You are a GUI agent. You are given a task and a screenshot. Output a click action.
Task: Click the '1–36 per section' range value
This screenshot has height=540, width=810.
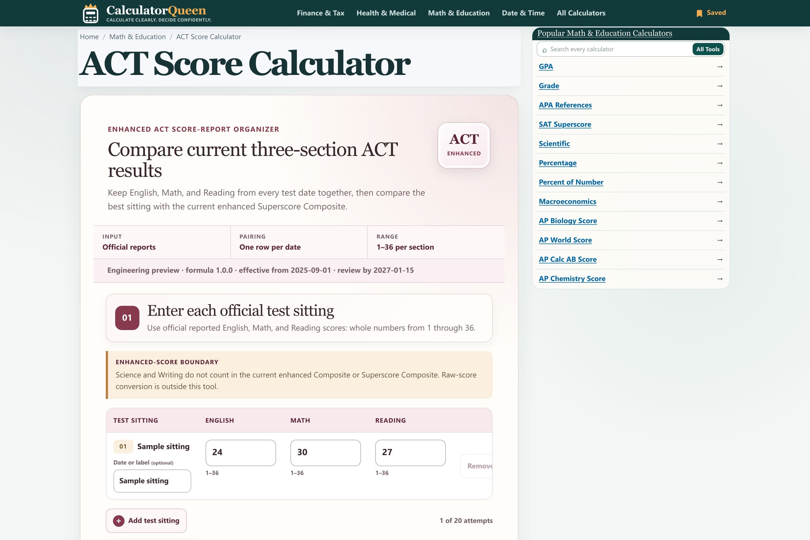[x=405, y=247]
